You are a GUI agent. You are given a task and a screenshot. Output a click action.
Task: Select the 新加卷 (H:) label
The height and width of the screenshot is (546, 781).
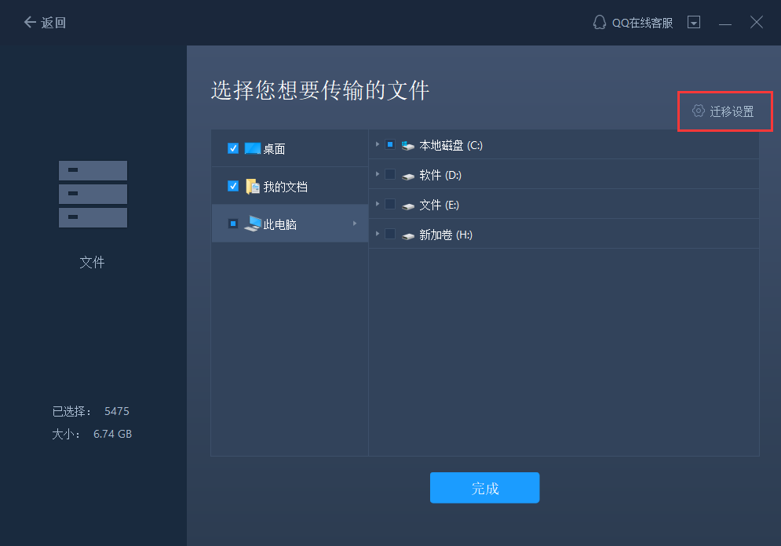pos(445,235)
